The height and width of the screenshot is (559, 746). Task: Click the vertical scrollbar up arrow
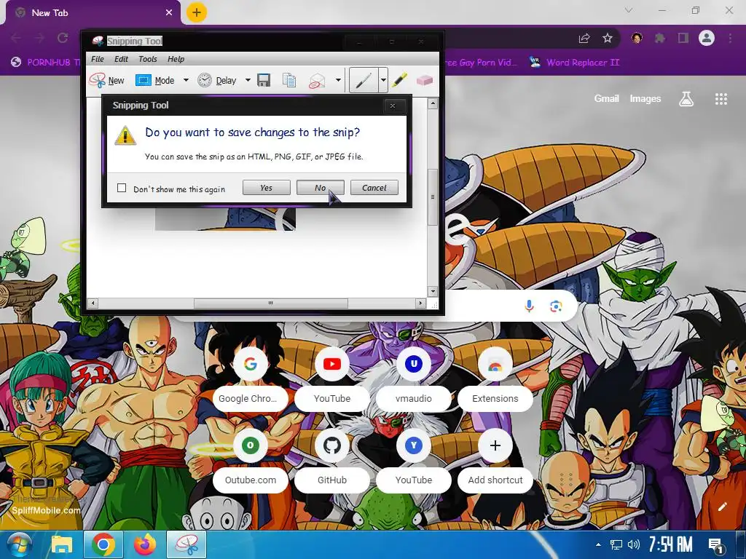[433, 103]
